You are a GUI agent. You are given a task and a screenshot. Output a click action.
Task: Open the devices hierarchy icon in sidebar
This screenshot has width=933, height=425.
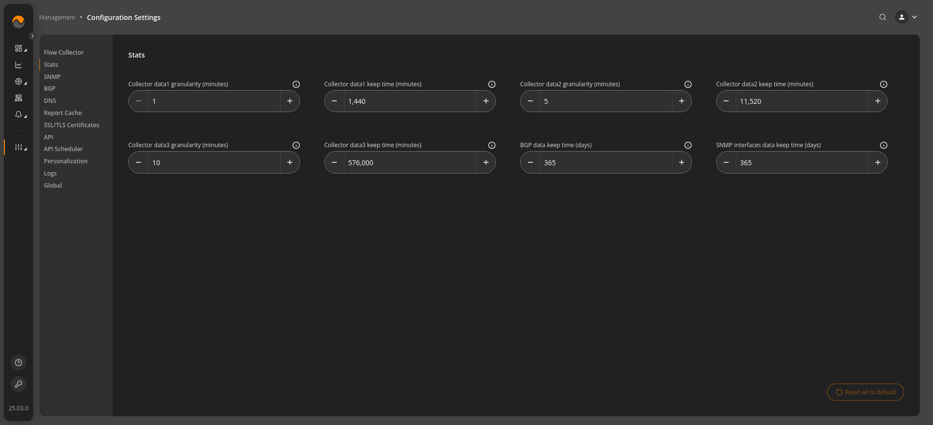19,98
